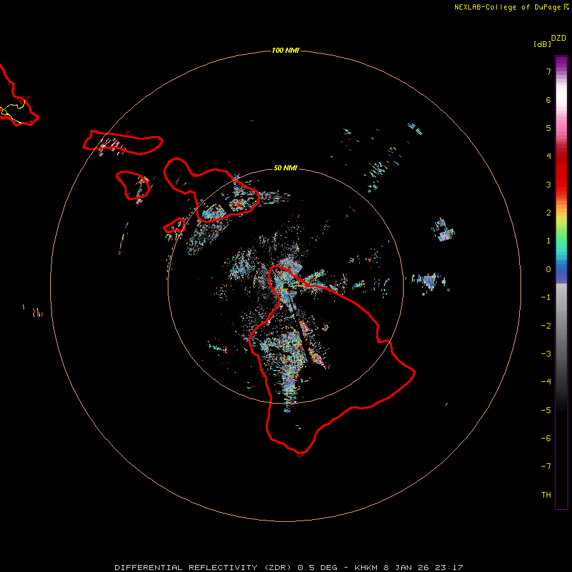Click the 50 NMI range ring label
The width and height of the screenshot is (572, 572).
(x=285, y=168)
